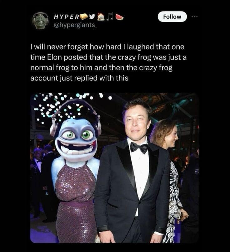Click the string lights atop the photo
The image size is (230, 252).
pyautogui.click(x=72, y=106)
